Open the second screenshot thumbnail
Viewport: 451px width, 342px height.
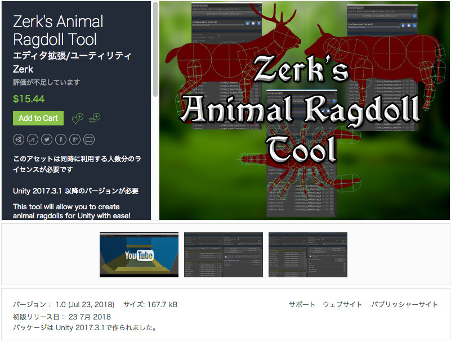tap(224, 255)
